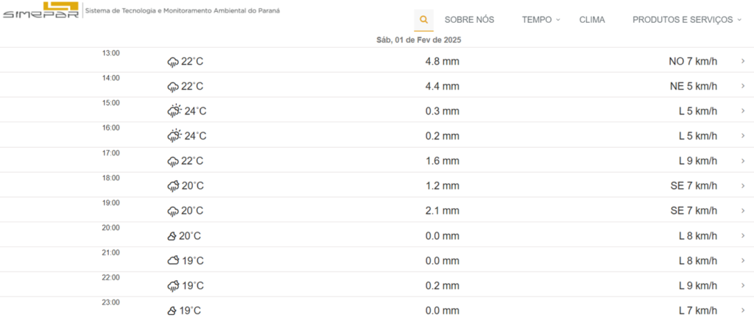Expand the 22:00 forecast row chevron

click(743, 286)
